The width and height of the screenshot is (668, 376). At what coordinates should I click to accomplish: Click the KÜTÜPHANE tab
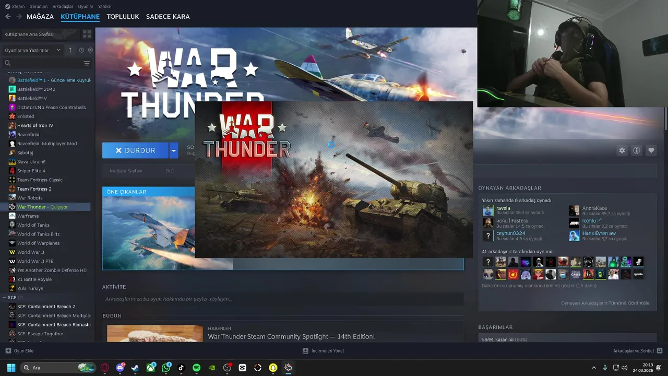[x=80, y=17]
